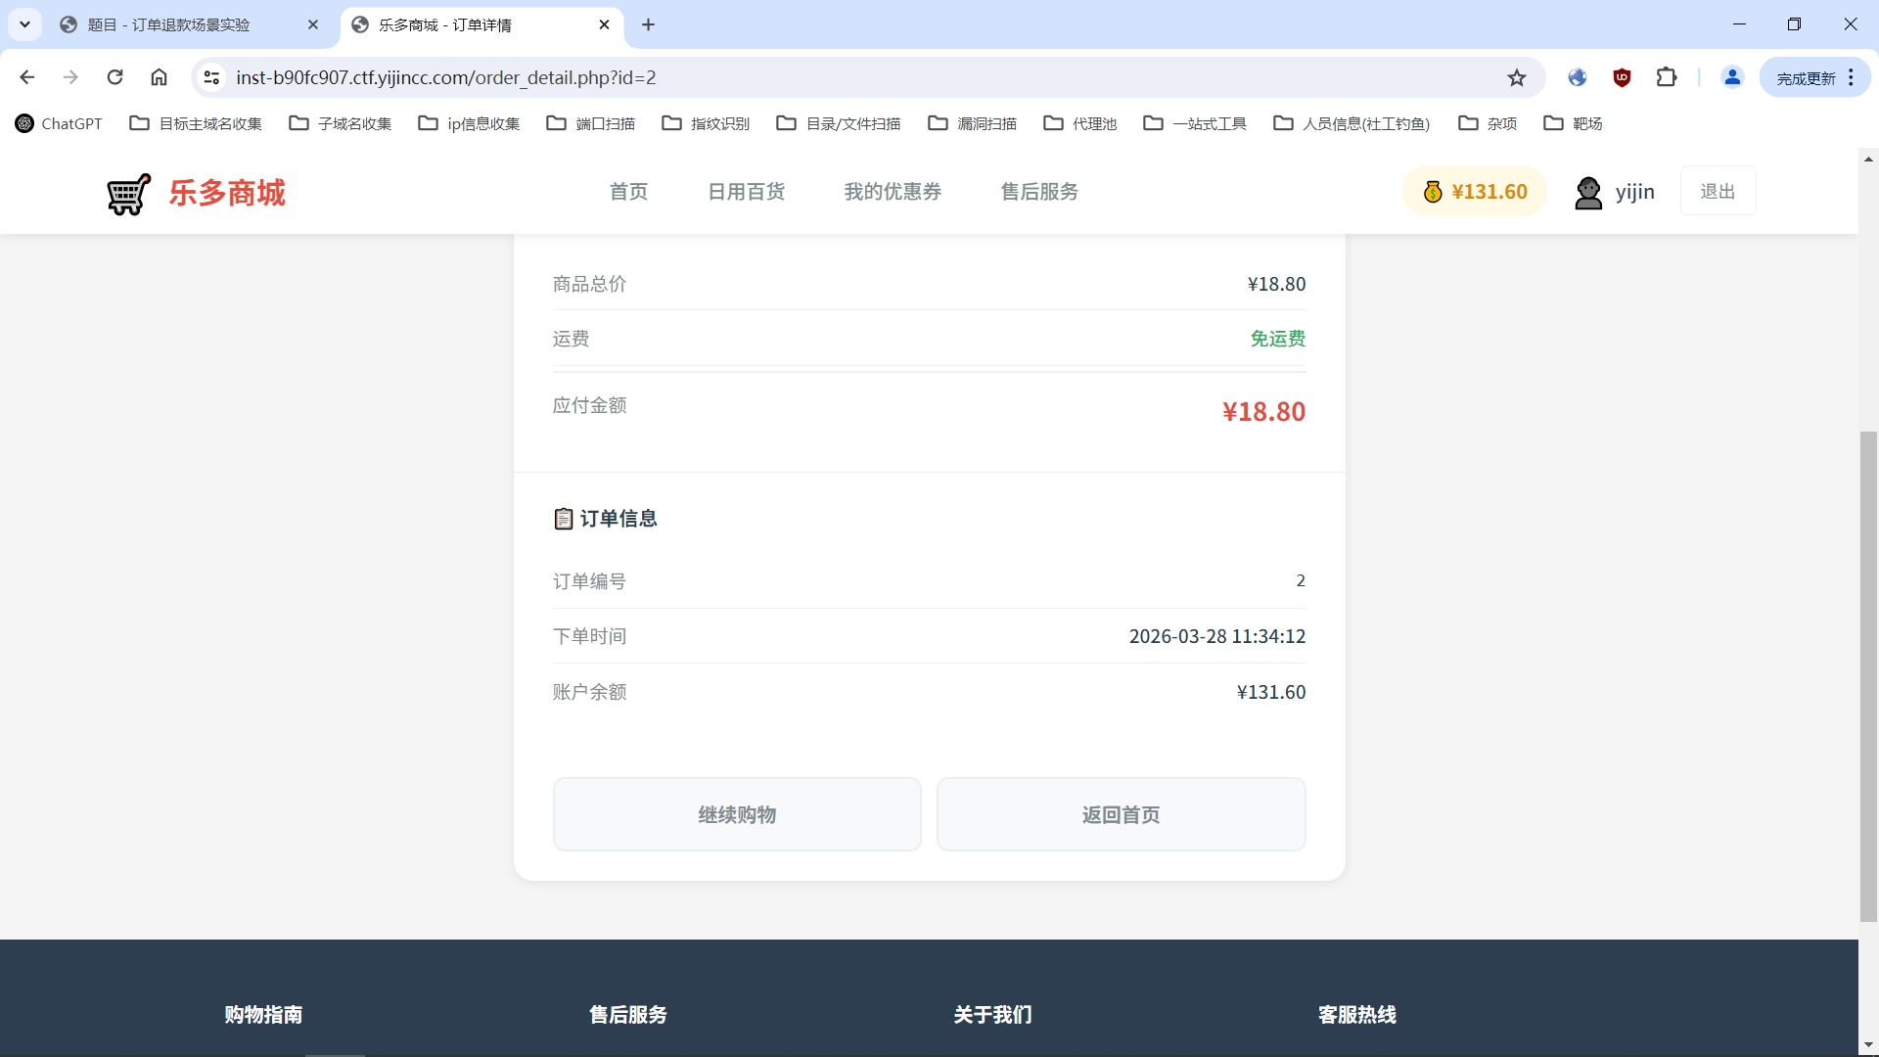Open the Chrome profile icon
Screen dimensions: 1879x1057
point(1732,77)
